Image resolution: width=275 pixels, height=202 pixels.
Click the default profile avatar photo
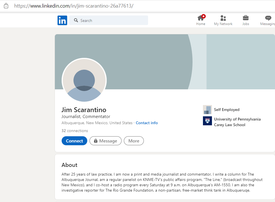[84, 80]
